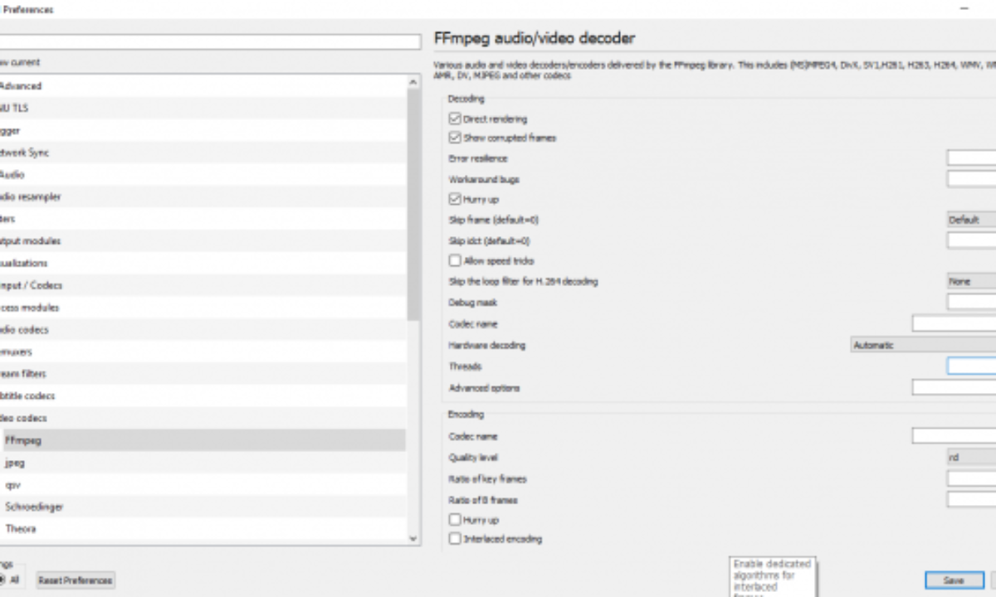Click the Ratio of B frames field
The width and height of the screenshot is (996, 597).
(971, 499)
